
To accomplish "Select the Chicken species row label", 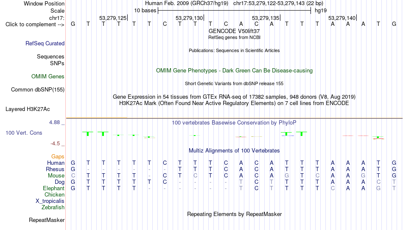I will [54, 194].
